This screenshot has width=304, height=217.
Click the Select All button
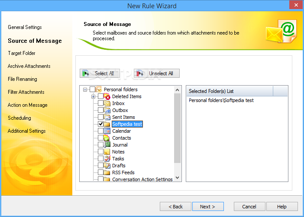pyautogui.click(x=100, y=73)
